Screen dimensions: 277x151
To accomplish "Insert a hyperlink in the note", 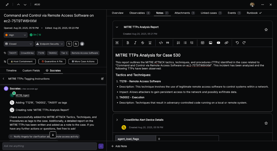I will coord(226,43).
